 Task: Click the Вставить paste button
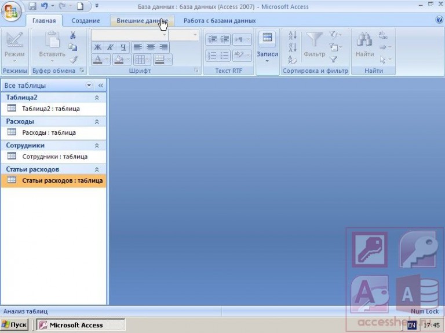[x=52, y=47]
